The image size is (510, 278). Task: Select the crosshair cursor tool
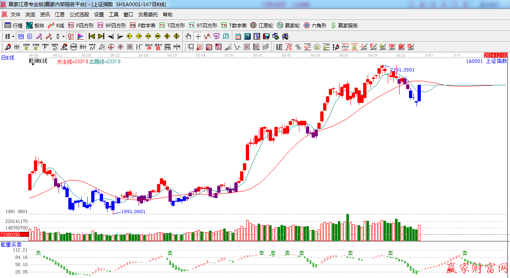click(198, 36)
